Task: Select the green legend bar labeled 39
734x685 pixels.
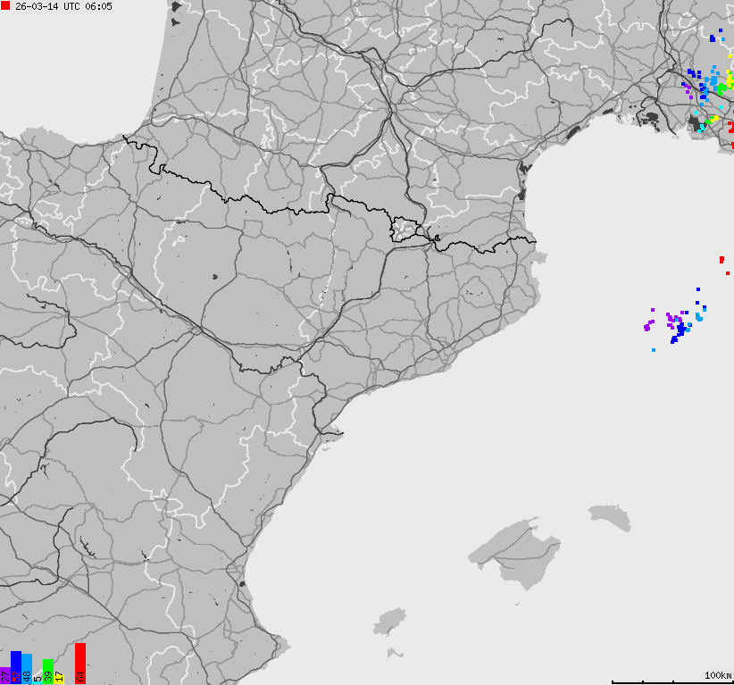Action: (47, 672)
